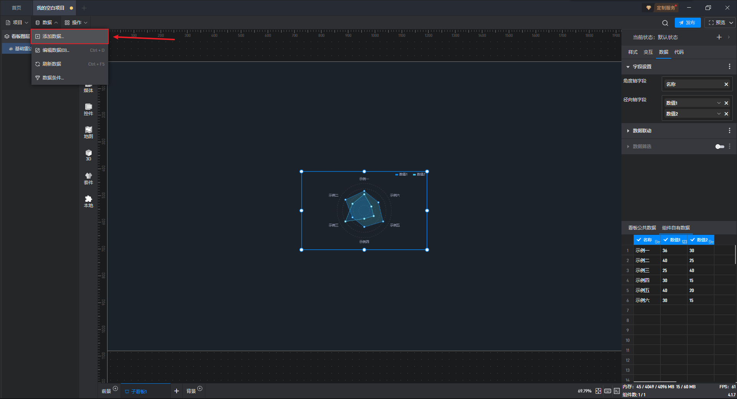Open the console terminal icon in status bar
The height and width of the screenshot is (399, 737).
pos(616,391)
